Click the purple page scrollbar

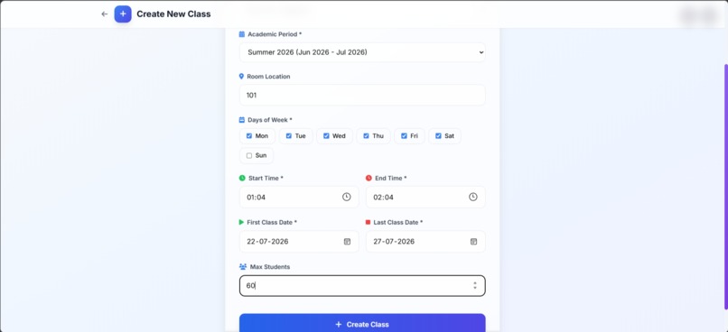pyautogui.click(x=725, y=187)
